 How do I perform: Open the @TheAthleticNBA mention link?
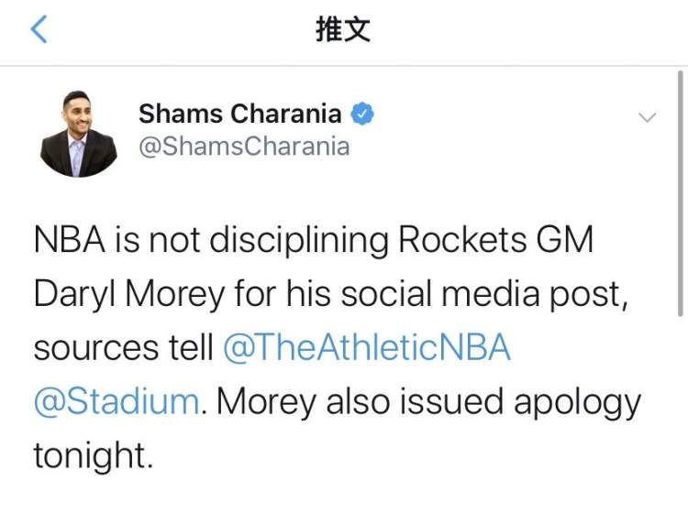[367, 347]
